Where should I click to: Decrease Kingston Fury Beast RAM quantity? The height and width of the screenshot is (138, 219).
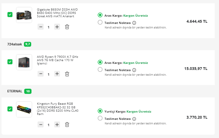pos(41,124)
